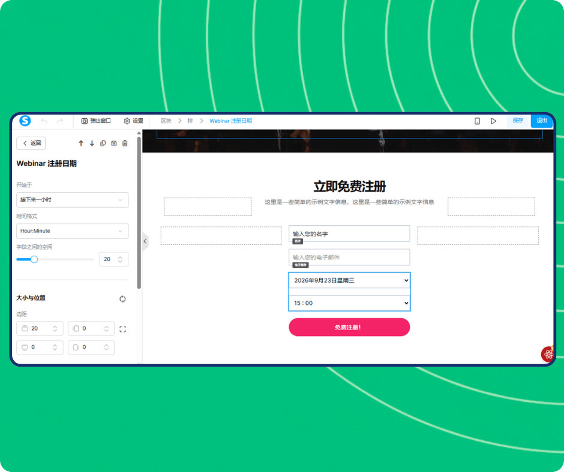The image size is (564, 472).
Task: Click the top margin field showing 20
Action: [x=40, y=328]
